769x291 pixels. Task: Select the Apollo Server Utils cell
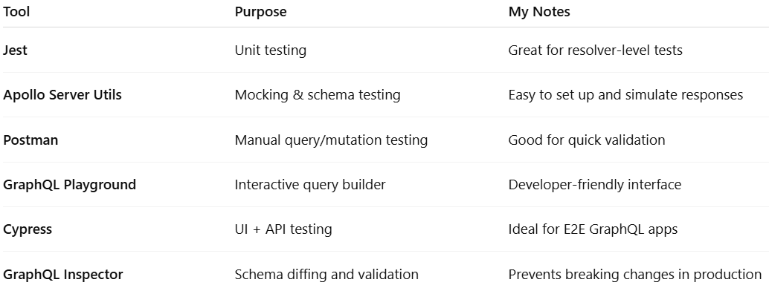[x=62, y=94]
